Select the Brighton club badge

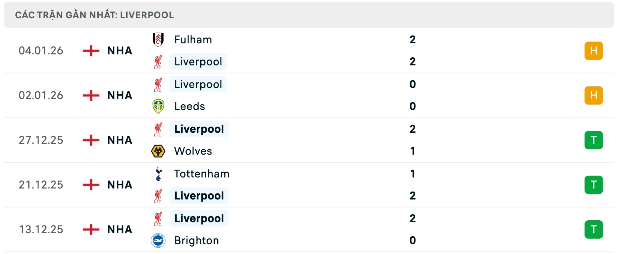coord(158,240)
